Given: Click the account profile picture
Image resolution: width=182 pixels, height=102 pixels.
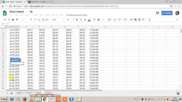Looking at the screenshot, I should (177, 13).
